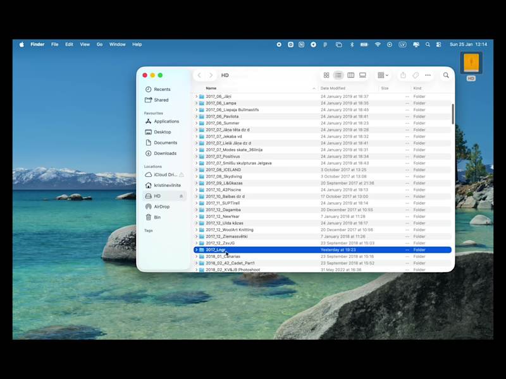Open the HD drive icon on desktop
Viewport: 506px width, 379px height.
pos(471,64)
